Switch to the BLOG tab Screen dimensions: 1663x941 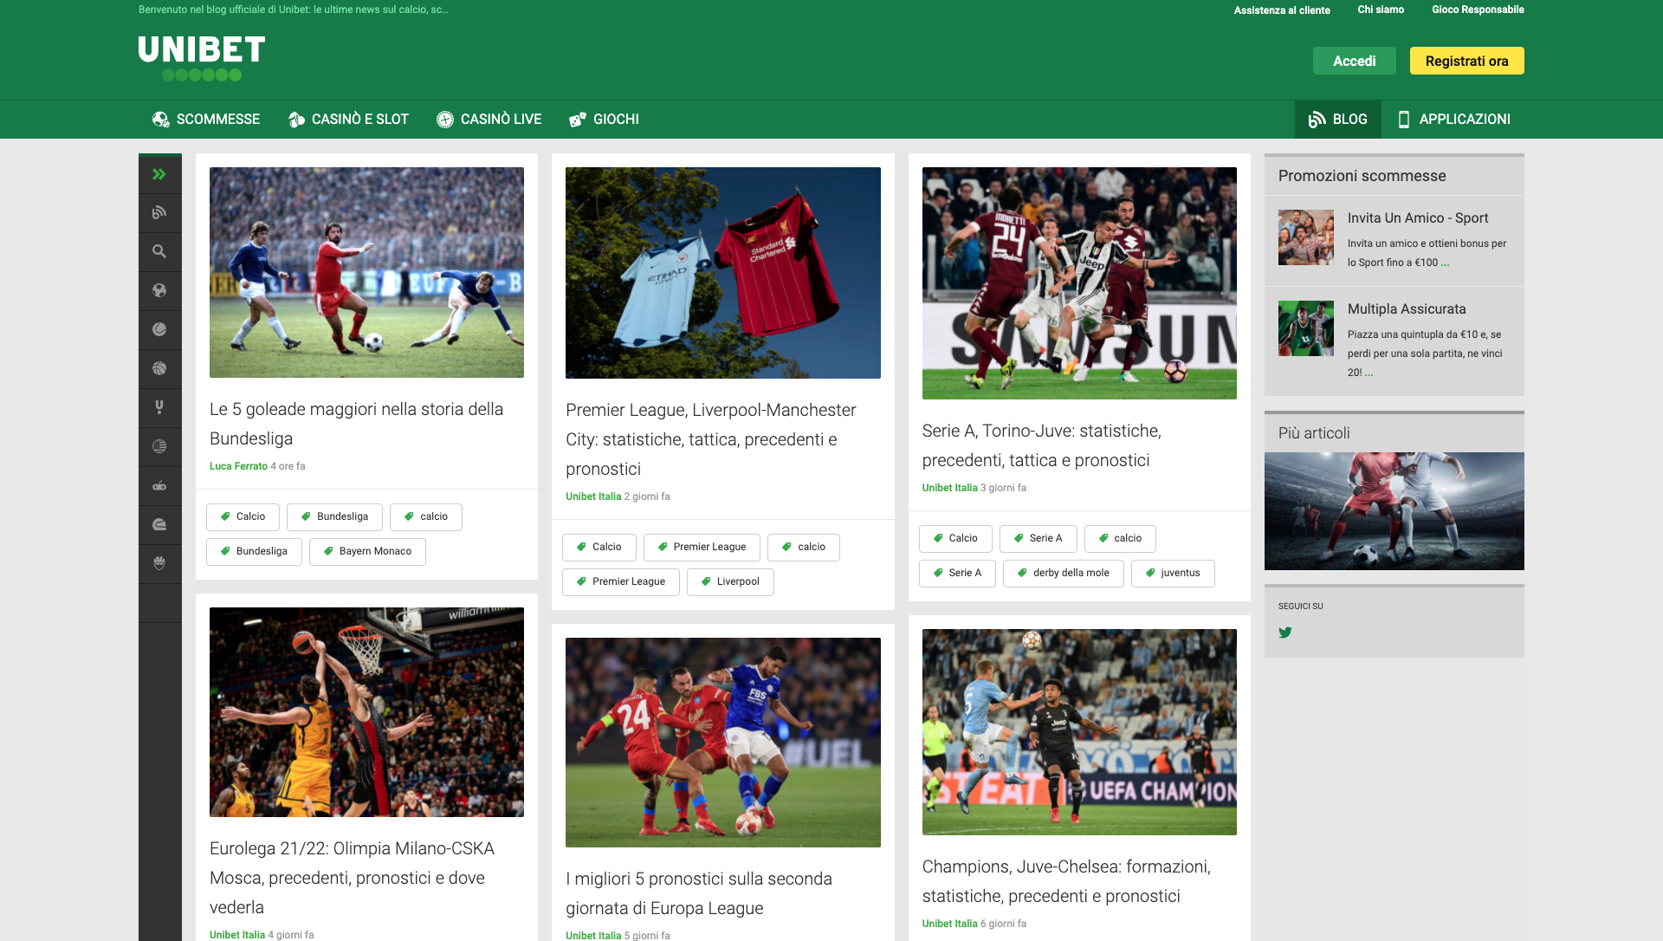tap(1337, 119)
